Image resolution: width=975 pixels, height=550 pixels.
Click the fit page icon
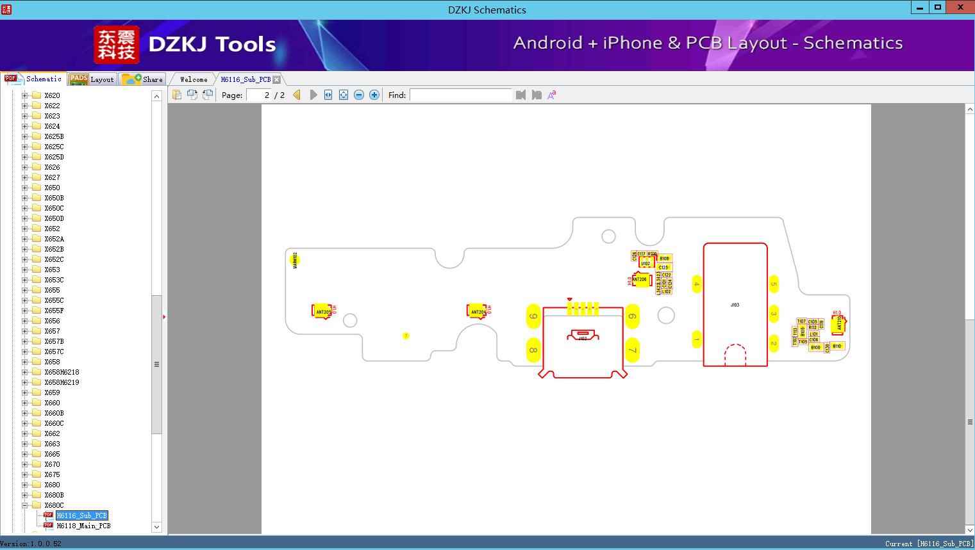(344, 95)
